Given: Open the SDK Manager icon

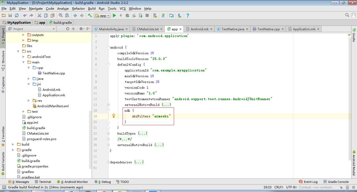Looking at the screenshot, I should 179,16.
